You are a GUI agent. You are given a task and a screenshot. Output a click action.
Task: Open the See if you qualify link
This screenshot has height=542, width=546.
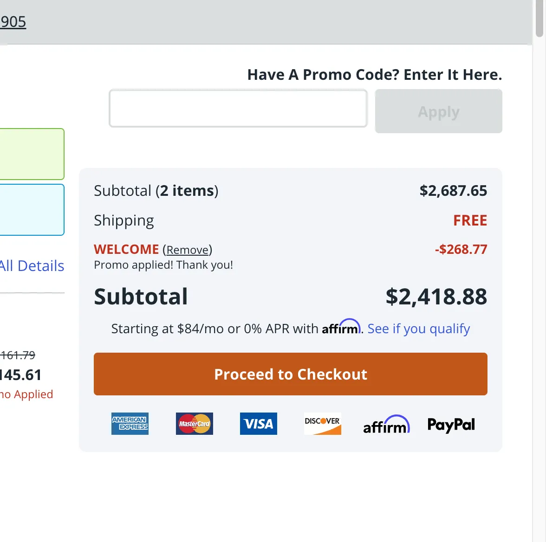coord(418,329)
